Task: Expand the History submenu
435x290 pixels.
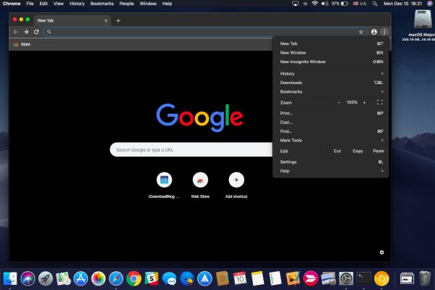Action: coord(331,73)
